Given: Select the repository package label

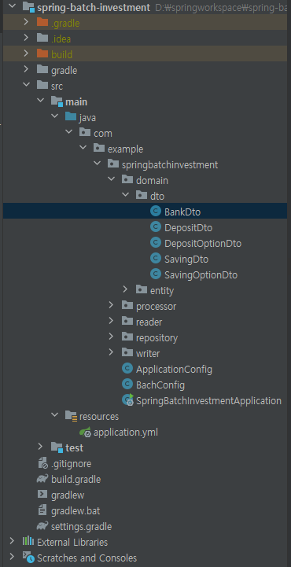Looking at the screenshot, I should pyautogui.click(x=157, y=338).
